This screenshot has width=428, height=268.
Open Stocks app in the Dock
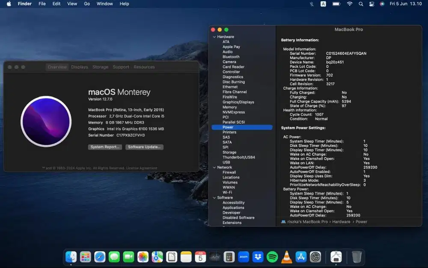[x=215, y=257]
